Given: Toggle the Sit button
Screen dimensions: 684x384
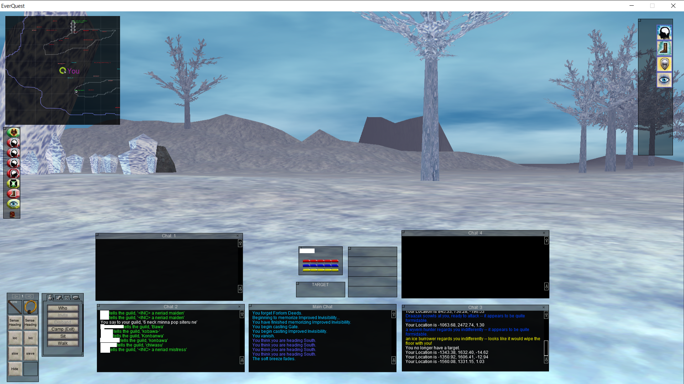Looking at the screenshot, I should (63, 336).
